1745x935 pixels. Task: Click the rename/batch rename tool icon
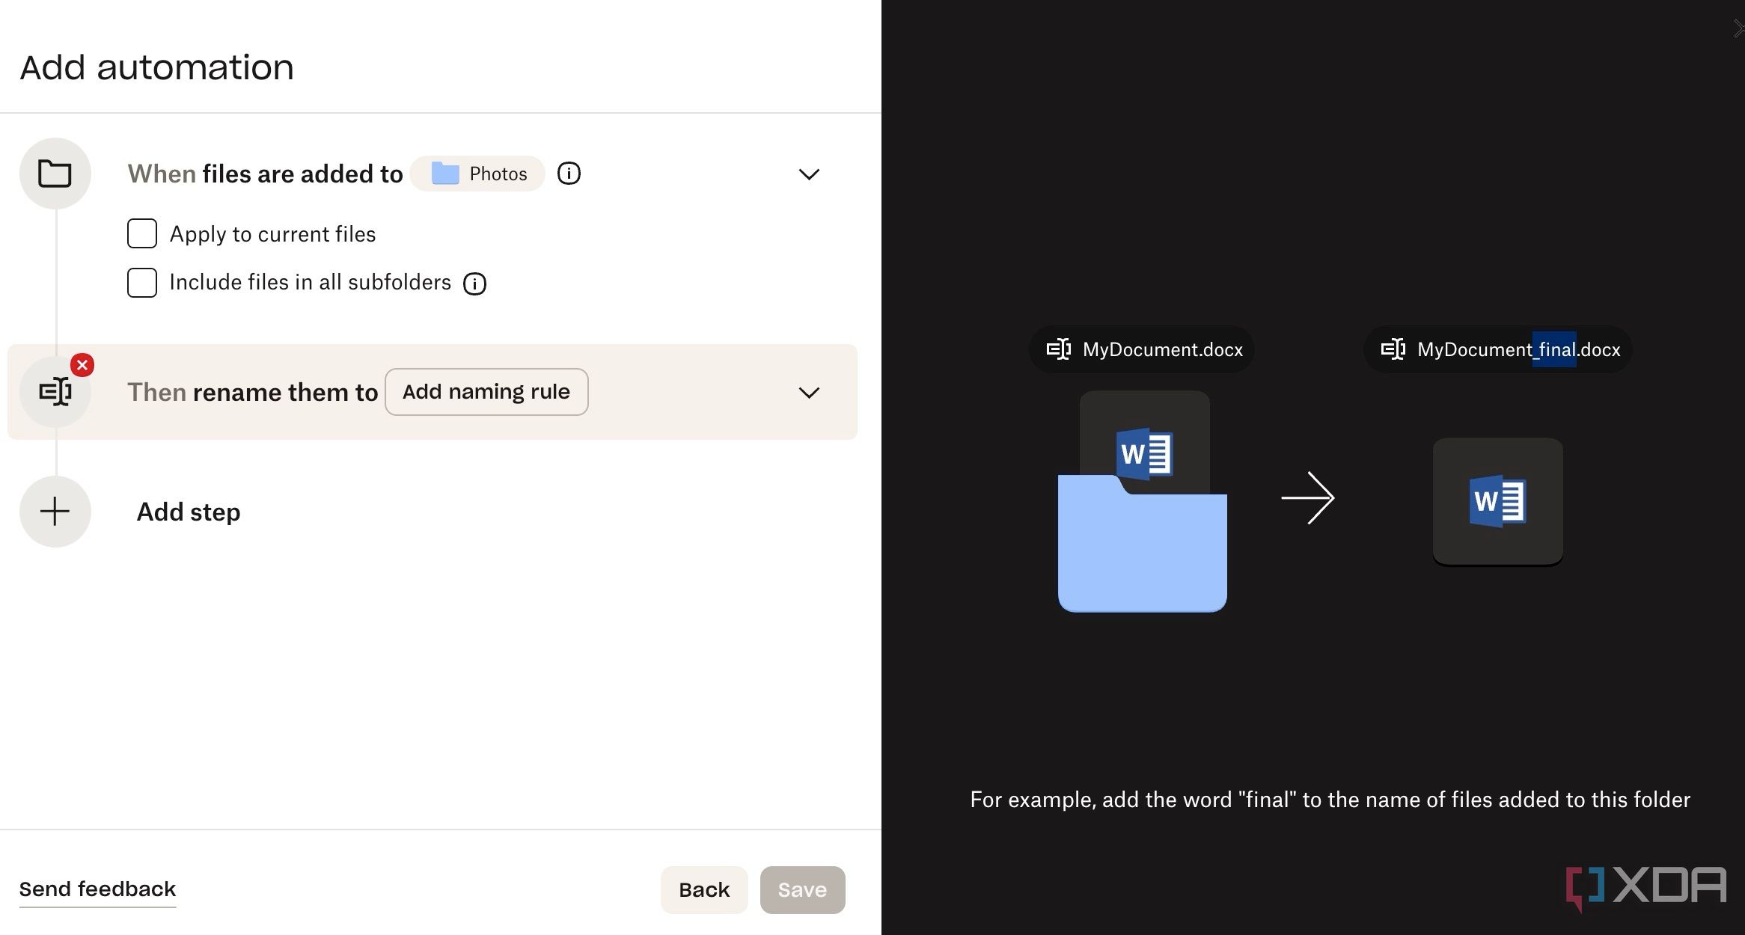55,391
